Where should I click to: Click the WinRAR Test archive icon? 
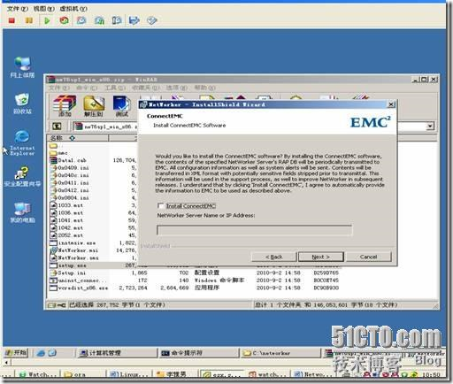pos(122,105)
